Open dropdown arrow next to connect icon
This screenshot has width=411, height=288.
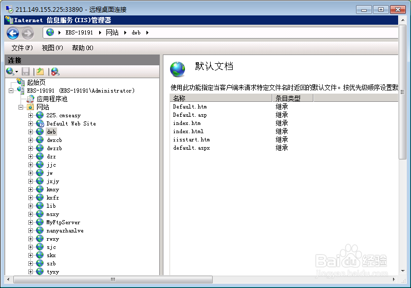point(17,71)
